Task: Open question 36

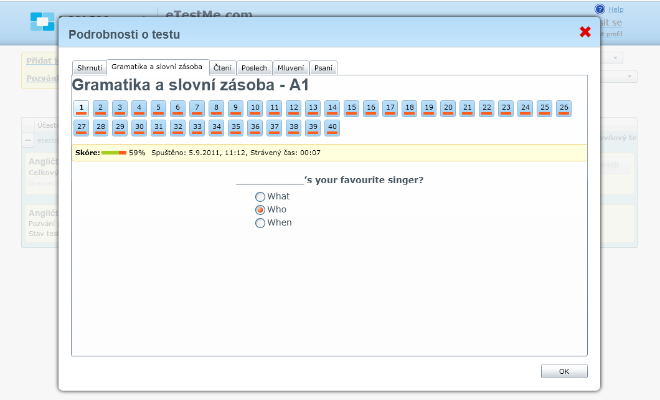Action: click(255, 128)
